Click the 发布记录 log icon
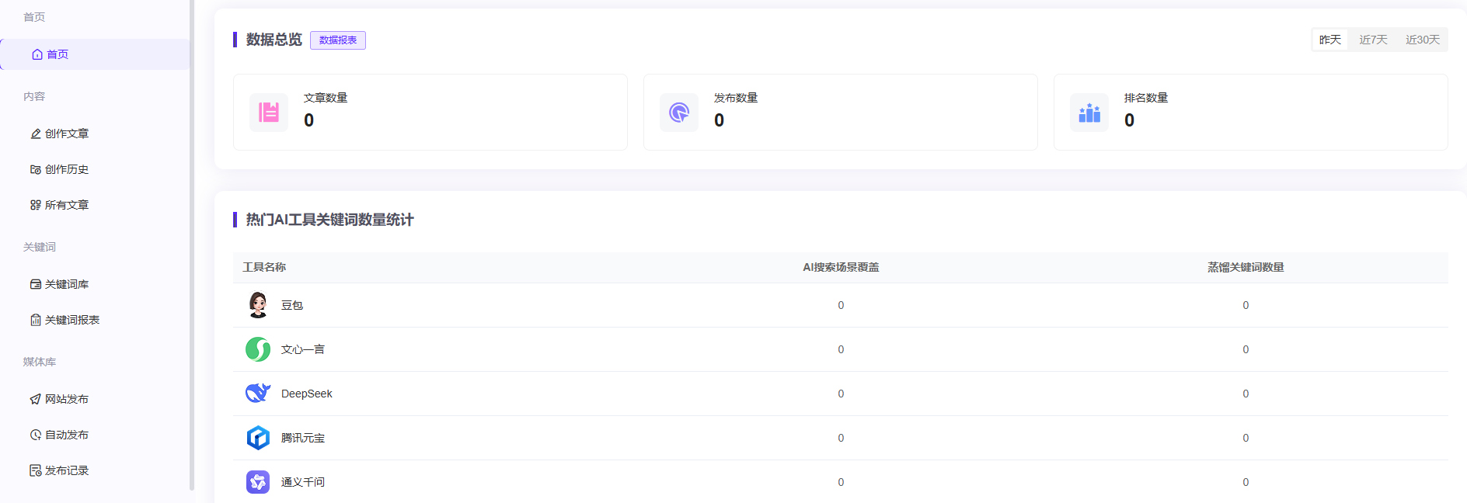Image resolution: width=1467 pixels, height=503 pixels. click(36, 470)
